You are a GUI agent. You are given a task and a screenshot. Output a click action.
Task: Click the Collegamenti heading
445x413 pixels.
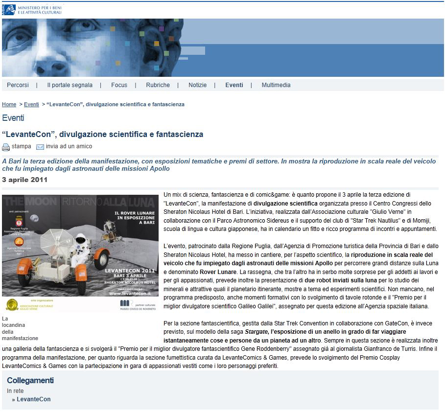pos(30,380)
